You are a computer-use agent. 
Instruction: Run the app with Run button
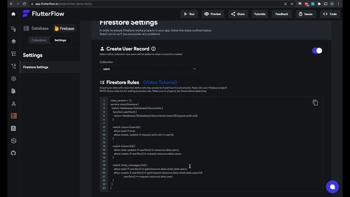coord(189,14)
